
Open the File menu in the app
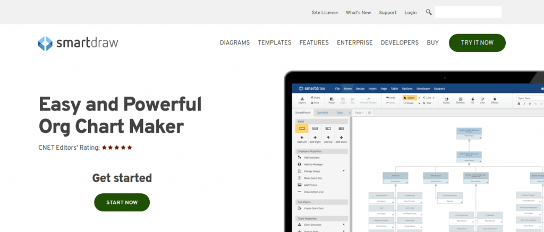click(337, 89)
